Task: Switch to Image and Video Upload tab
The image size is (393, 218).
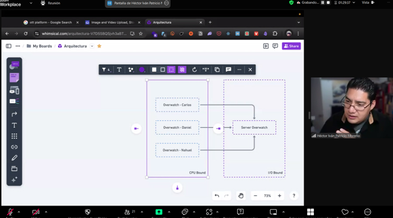Action: click(x=113, y=22)
